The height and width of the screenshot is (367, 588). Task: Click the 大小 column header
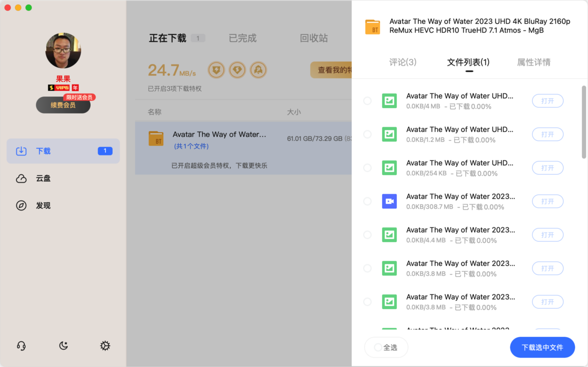294,112
